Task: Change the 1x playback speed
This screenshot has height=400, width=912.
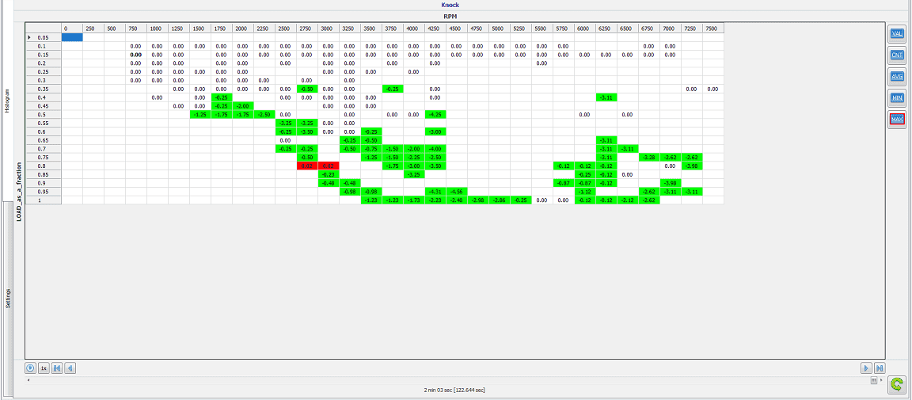Action: coord(44,368)
